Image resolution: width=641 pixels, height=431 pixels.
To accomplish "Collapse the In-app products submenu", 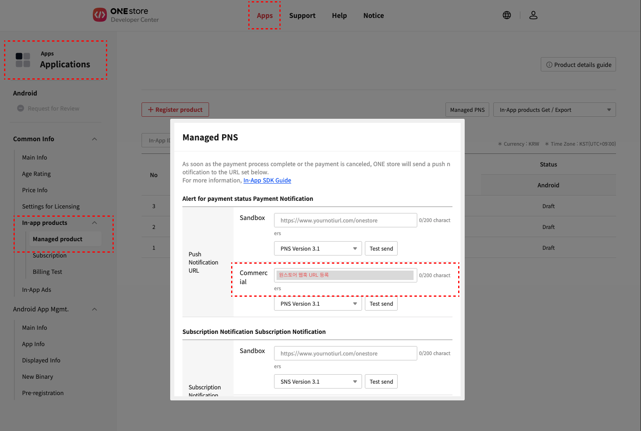I will coord(94,223).
